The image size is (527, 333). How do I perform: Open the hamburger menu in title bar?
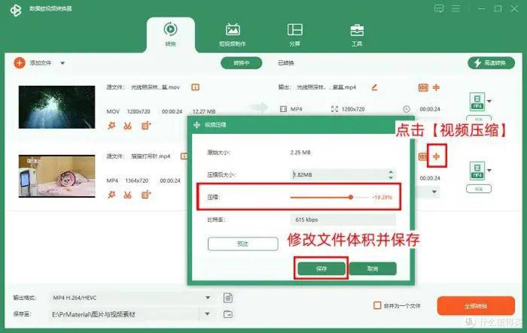tap(456, 8)
